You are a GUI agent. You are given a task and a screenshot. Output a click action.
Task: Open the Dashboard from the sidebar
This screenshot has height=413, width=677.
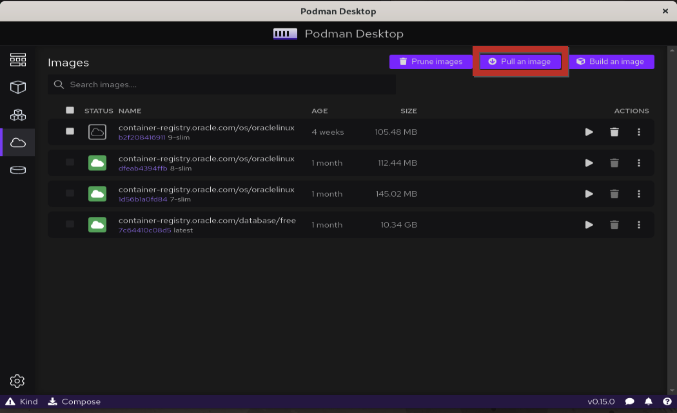[17, 59]
